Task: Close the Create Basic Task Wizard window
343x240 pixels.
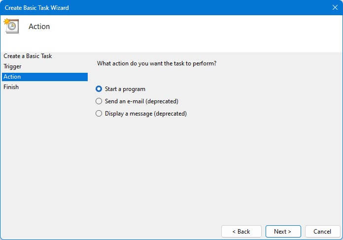Action: (x=335, y=8)
